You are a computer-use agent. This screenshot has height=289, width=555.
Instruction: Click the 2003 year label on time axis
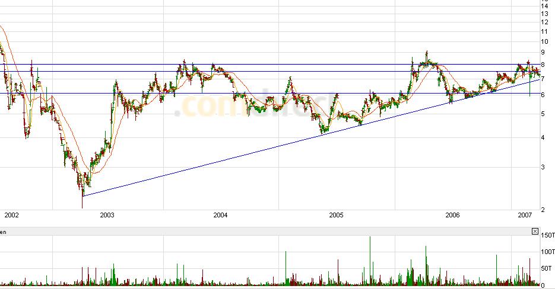click(x=107, y=215)
